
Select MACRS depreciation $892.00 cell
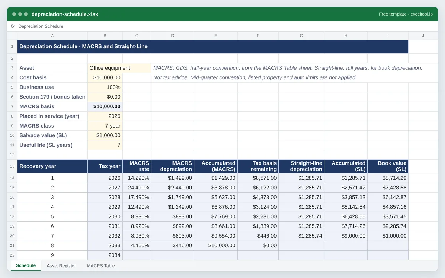tap(173, 226)
